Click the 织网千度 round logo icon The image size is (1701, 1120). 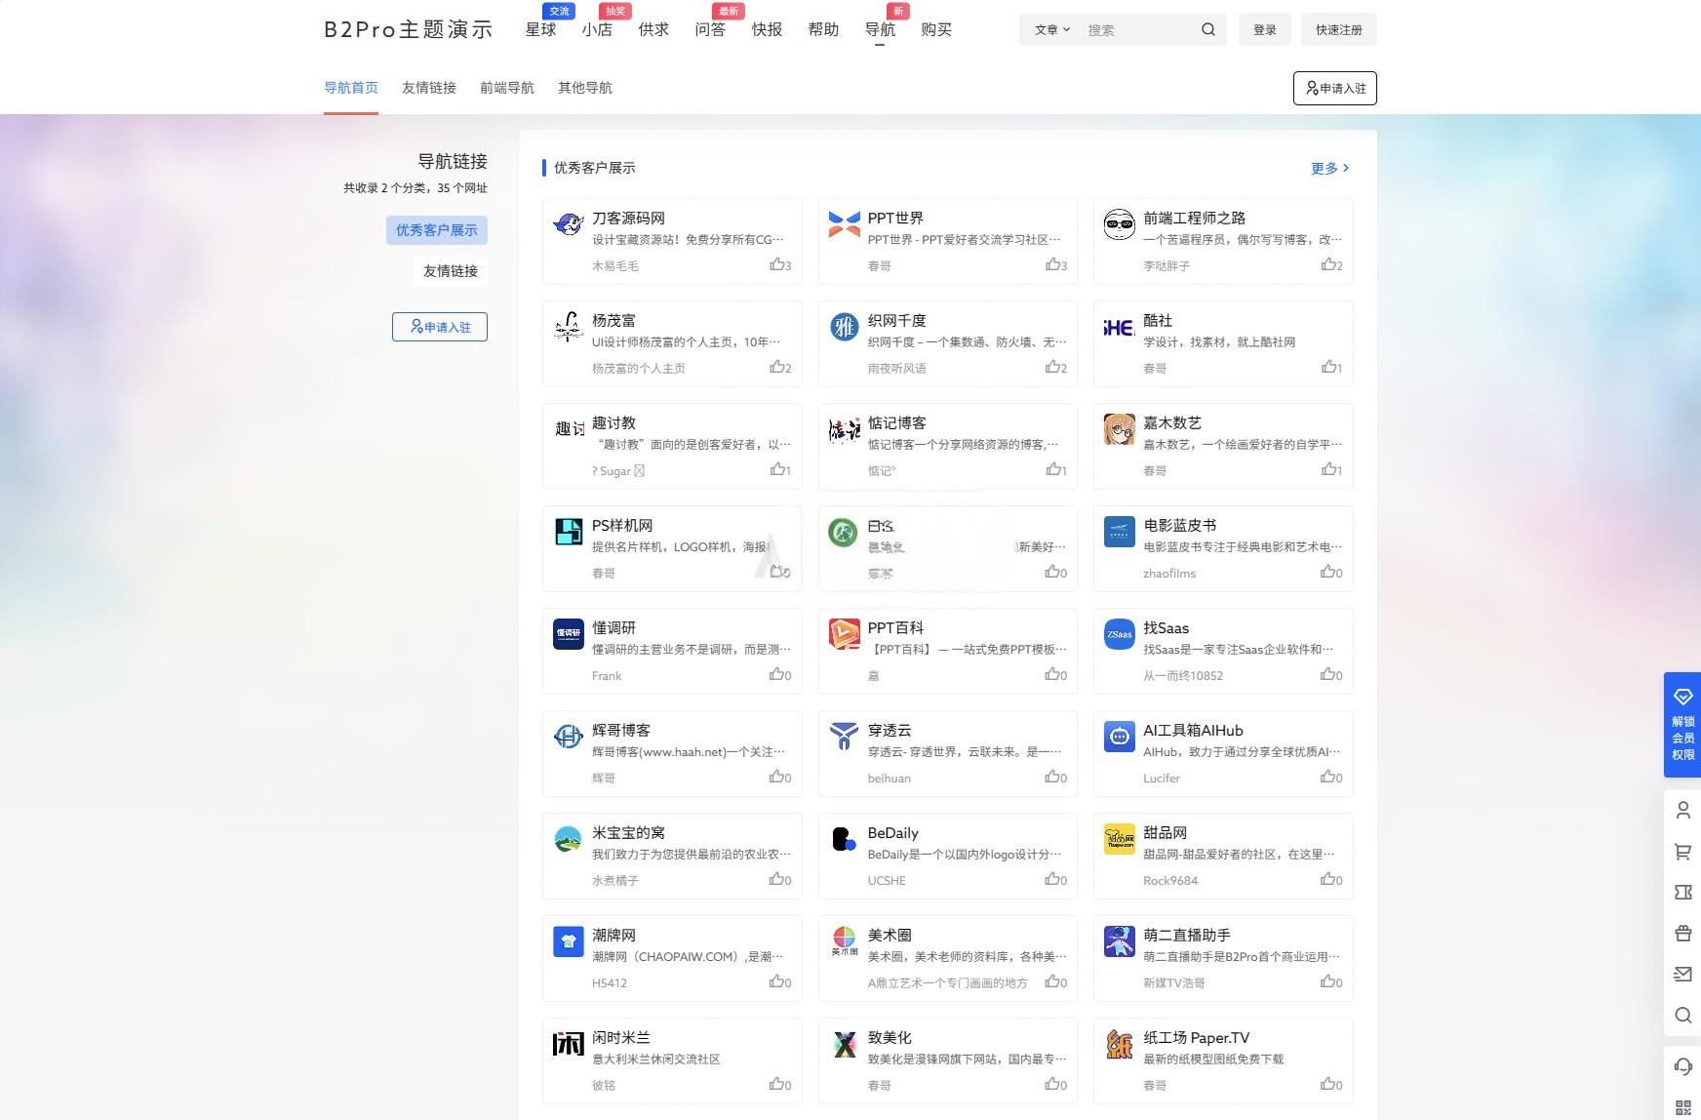click(845, 327)
